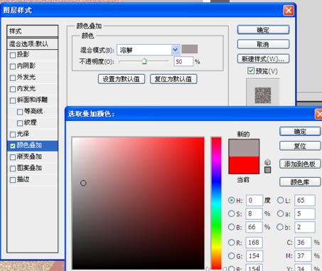Click 确定 in the color picker dialog
The width and height of the screenshot is (322, 271).
point(300,132)
